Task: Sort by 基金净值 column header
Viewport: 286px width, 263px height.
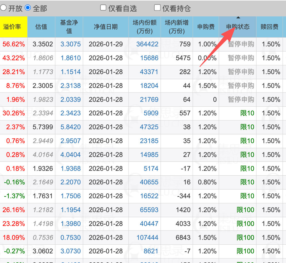Action: pos(69,27)
